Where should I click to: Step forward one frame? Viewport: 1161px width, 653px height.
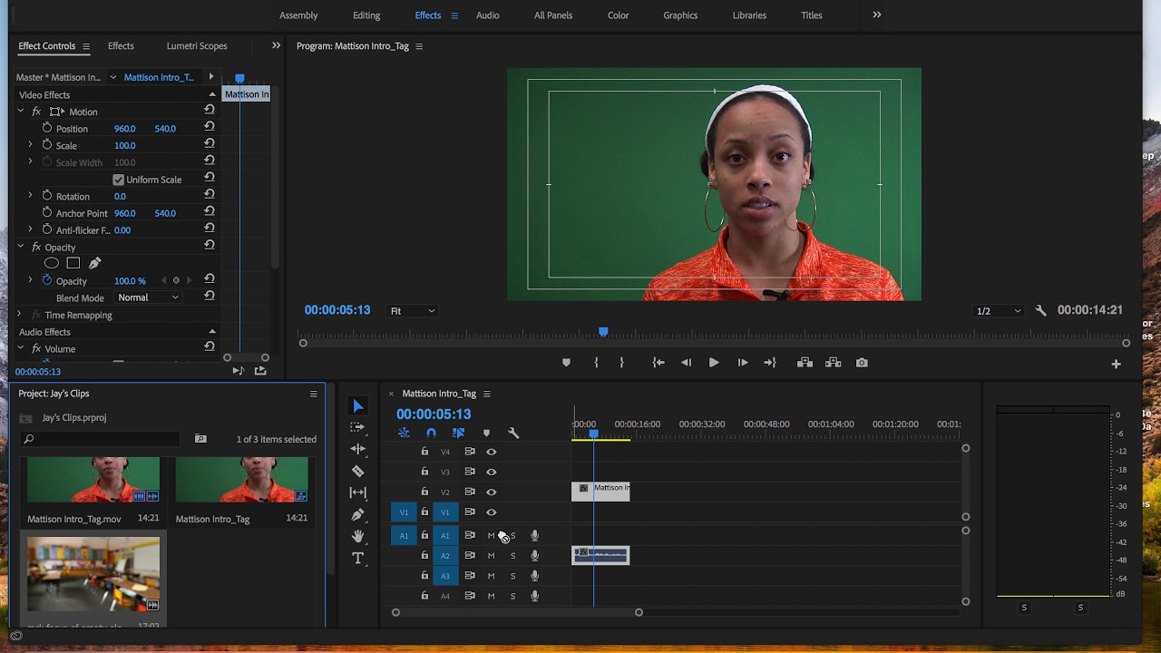[x=743, y=363]
